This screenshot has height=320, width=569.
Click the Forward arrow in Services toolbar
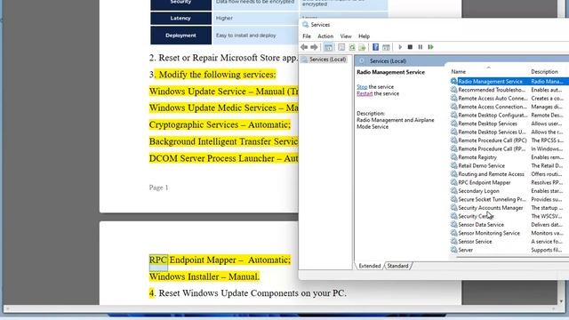(314, 47)
